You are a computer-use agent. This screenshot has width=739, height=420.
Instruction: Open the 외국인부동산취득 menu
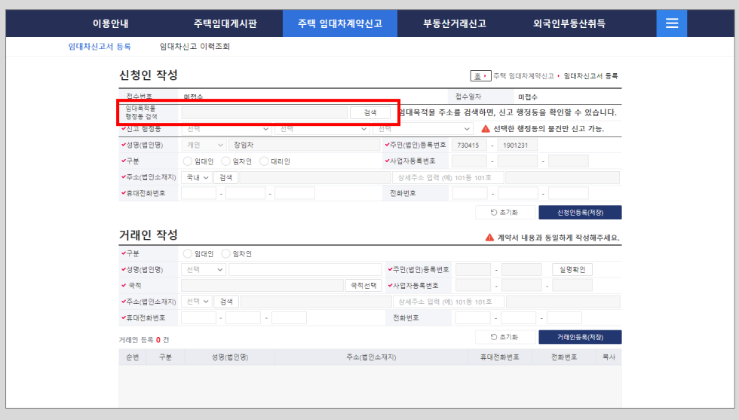click(x=569, y=23)
